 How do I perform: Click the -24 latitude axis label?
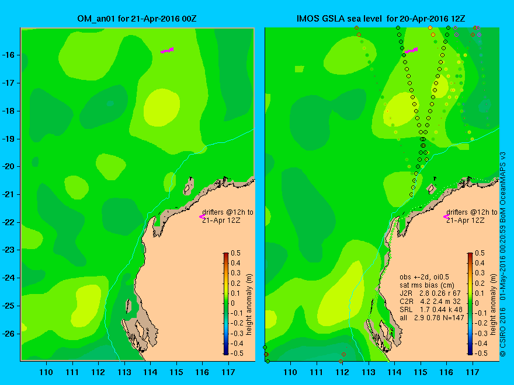(7, 278)
